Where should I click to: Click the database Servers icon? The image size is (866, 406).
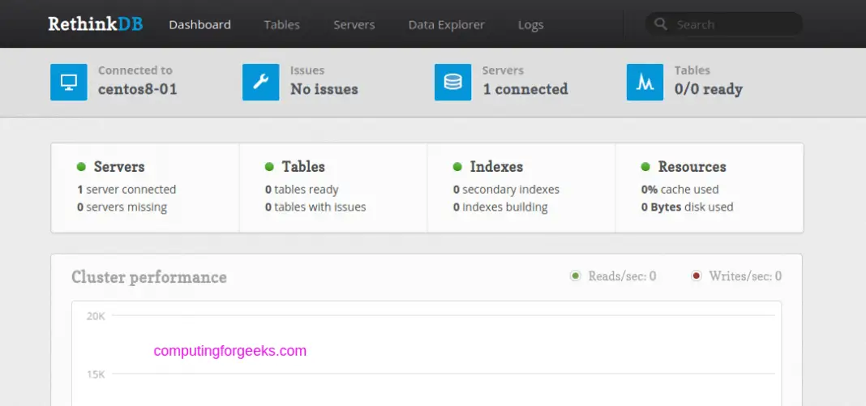[x=452, y=82]
